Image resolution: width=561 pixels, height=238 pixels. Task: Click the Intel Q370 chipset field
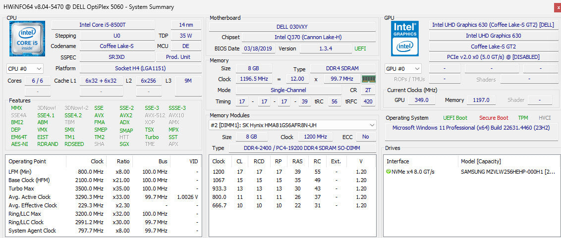pos(309,37)
